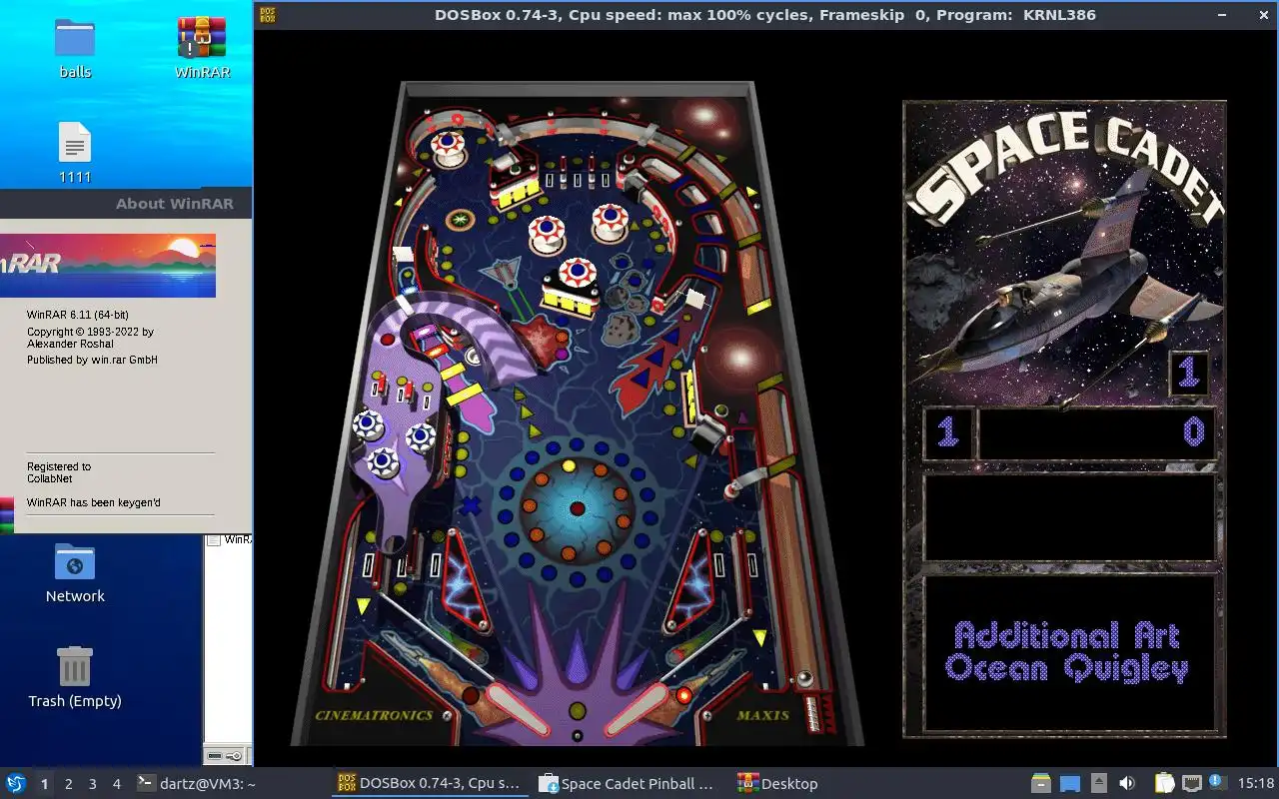Click "WinRAR has been keygen'd" text

tap(94, 502)
